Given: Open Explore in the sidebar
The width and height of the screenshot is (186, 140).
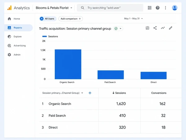Looking at the screenshot, I should pyautogui.click(x=18, y=37).
